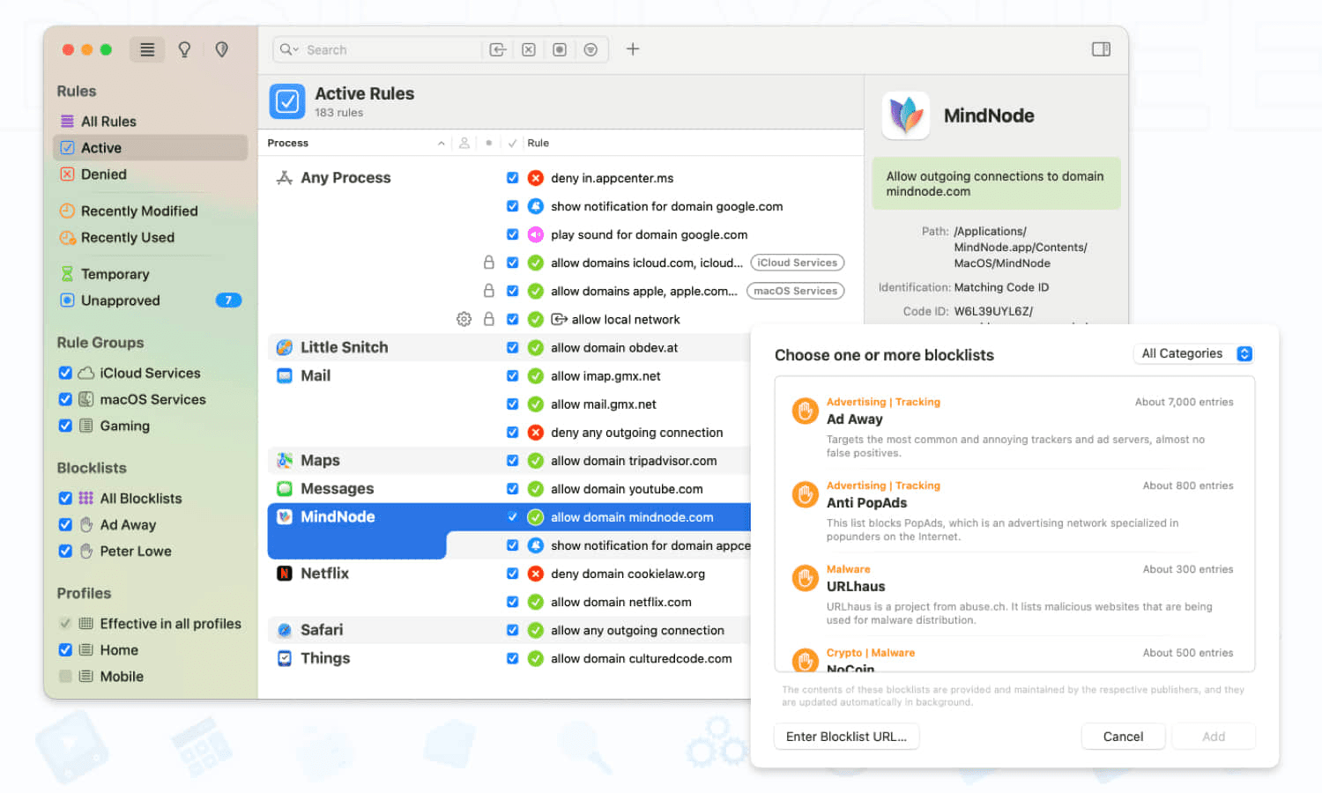Click the plus icon to add rule

(632, 49)
